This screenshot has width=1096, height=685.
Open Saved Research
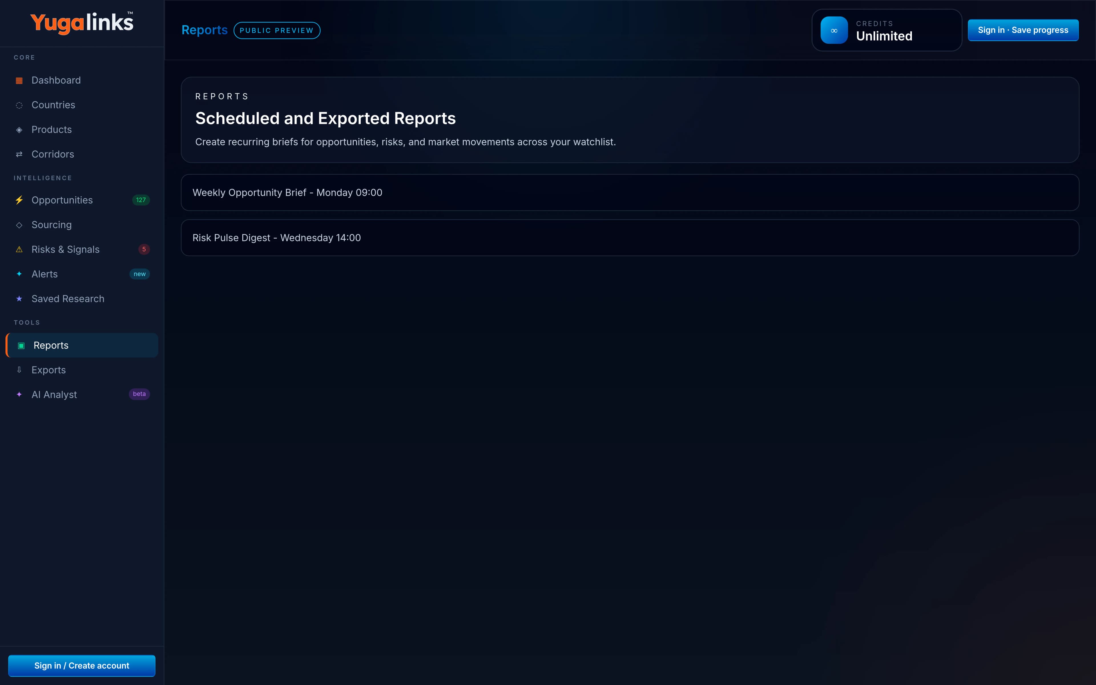(82, 299)
